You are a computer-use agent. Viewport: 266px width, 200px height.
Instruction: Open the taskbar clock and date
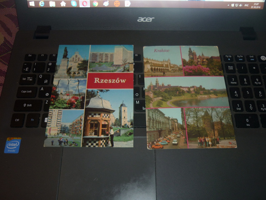(256, 6)
